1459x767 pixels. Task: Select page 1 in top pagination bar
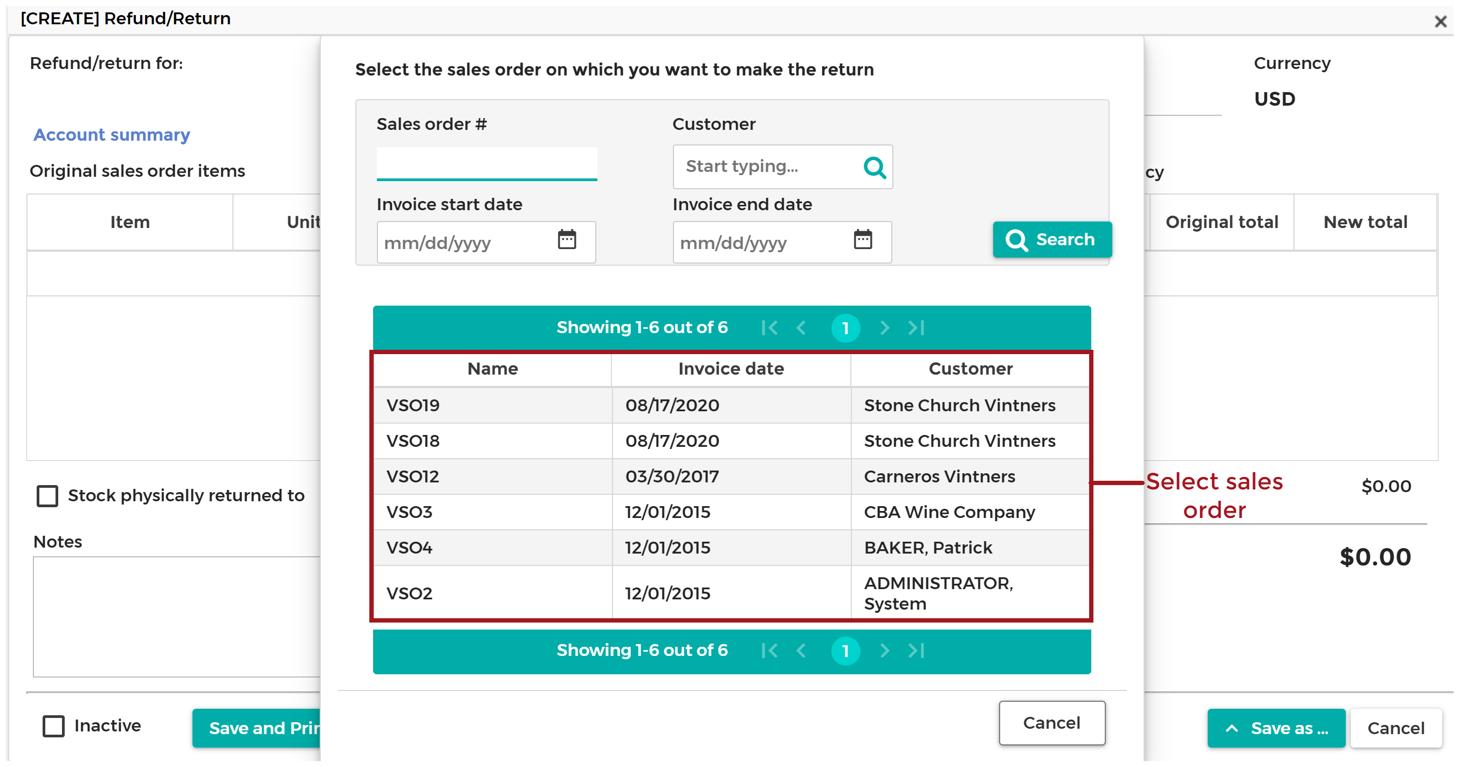(845, 328)
